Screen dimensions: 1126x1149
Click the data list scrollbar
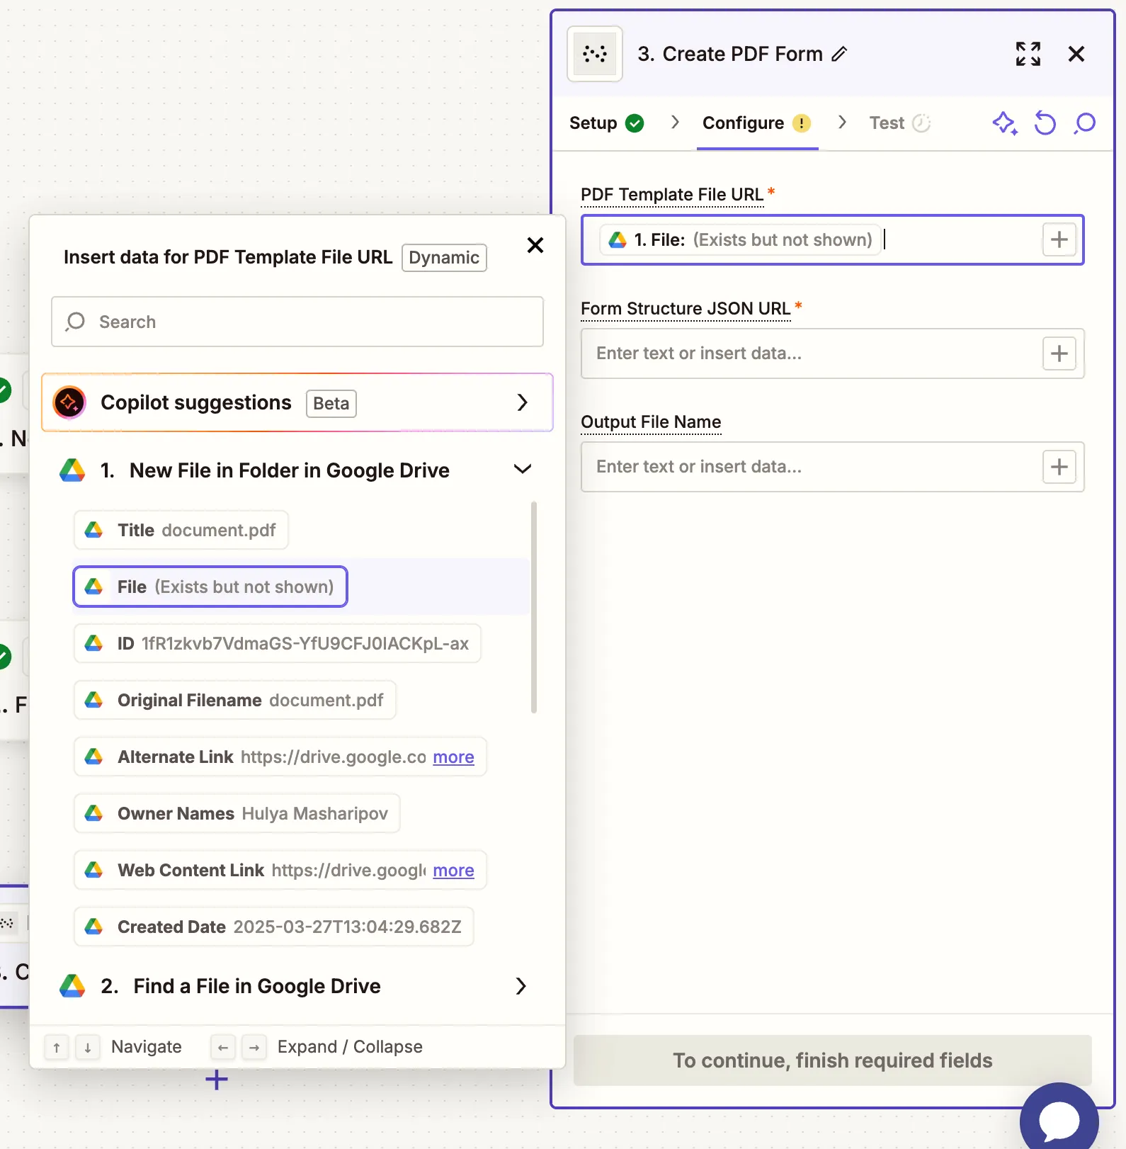(534, 607)
